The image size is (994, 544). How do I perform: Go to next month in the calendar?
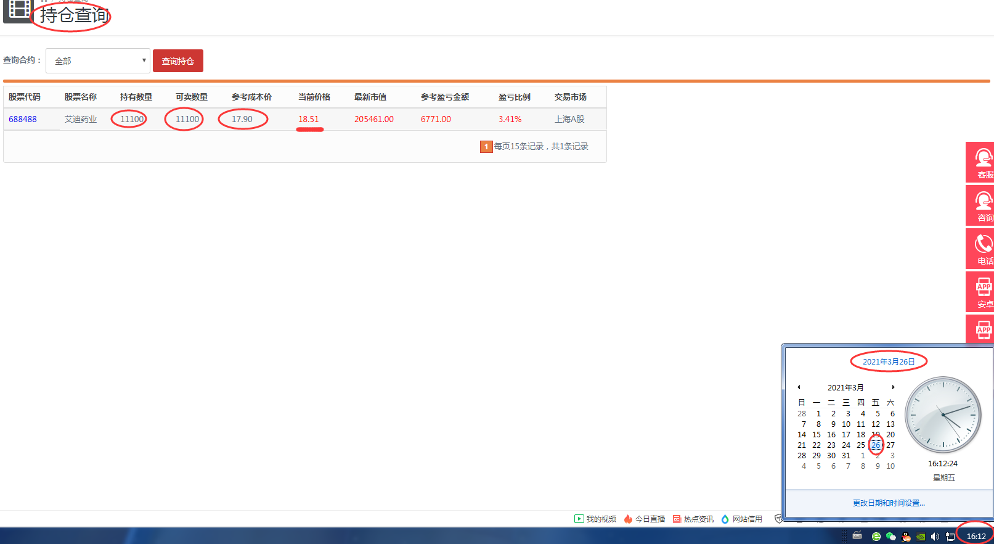pyautogui.click(x=893, y=387)
